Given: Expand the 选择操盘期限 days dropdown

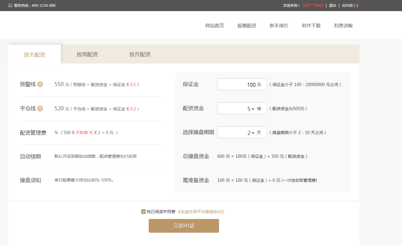Looking at the screenshot, I should pos(242,132).
